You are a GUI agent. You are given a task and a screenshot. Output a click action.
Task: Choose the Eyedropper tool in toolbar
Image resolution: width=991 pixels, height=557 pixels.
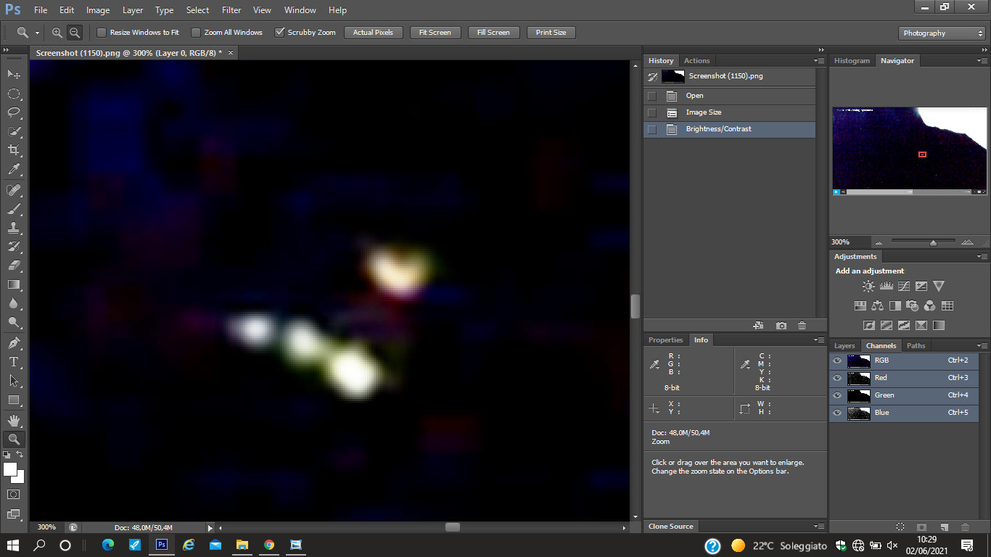click(x=14, y=169)
